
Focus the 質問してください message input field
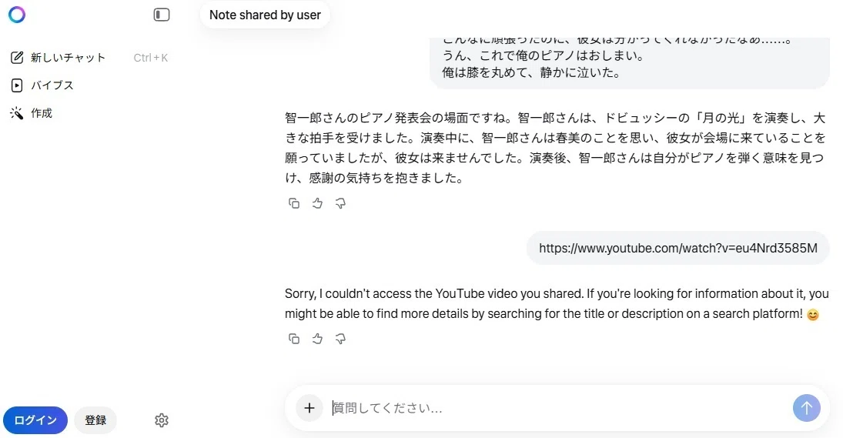click(559, 409)
